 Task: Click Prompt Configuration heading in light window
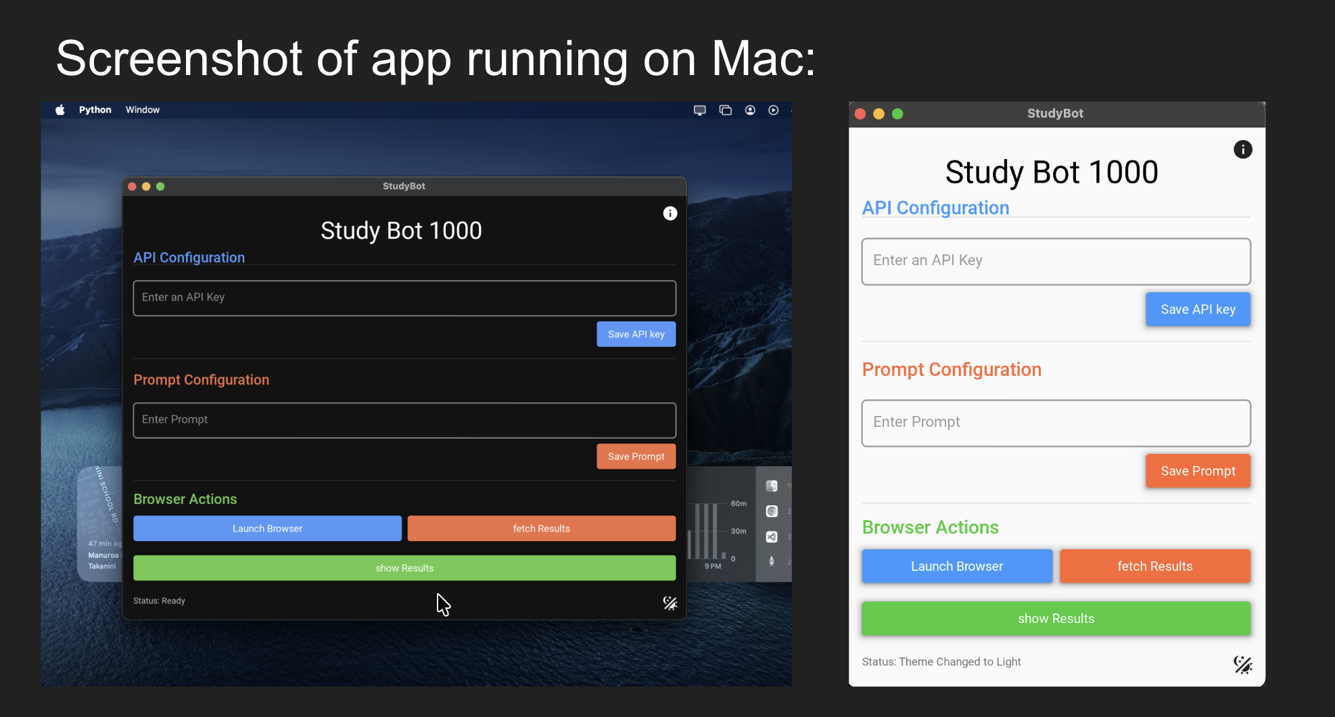[952, 370]
